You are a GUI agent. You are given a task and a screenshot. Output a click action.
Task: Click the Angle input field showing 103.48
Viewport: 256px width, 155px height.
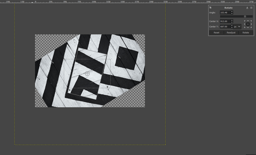point(225,12)
